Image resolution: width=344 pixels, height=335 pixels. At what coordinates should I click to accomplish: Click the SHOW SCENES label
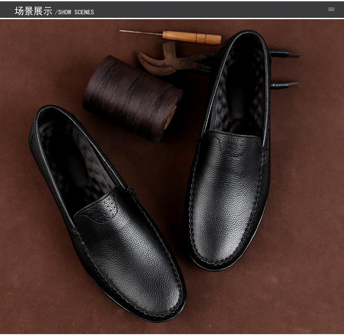point(76,12)
